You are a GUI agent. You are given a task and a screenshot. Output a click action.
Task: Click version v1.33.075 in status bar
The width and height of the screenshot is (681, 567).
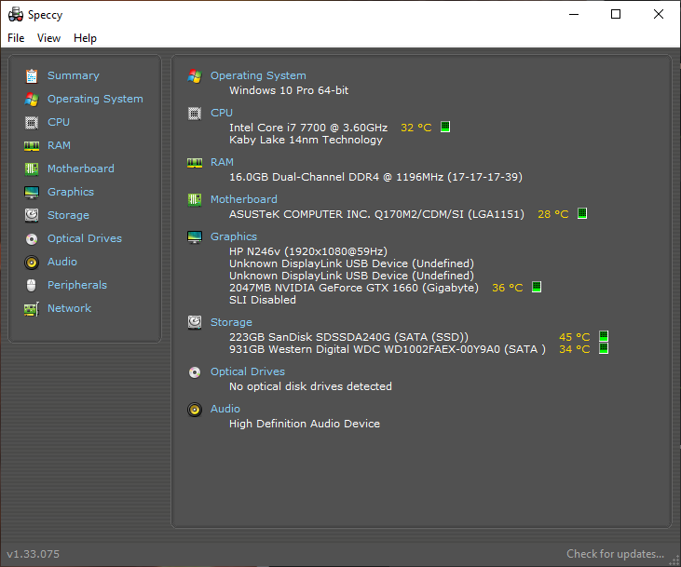pos(33,554)
